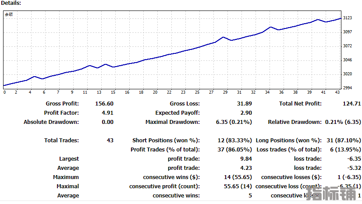
Task: Select the largest profit trade value 9.84
Action: click(x=246, y=159)
